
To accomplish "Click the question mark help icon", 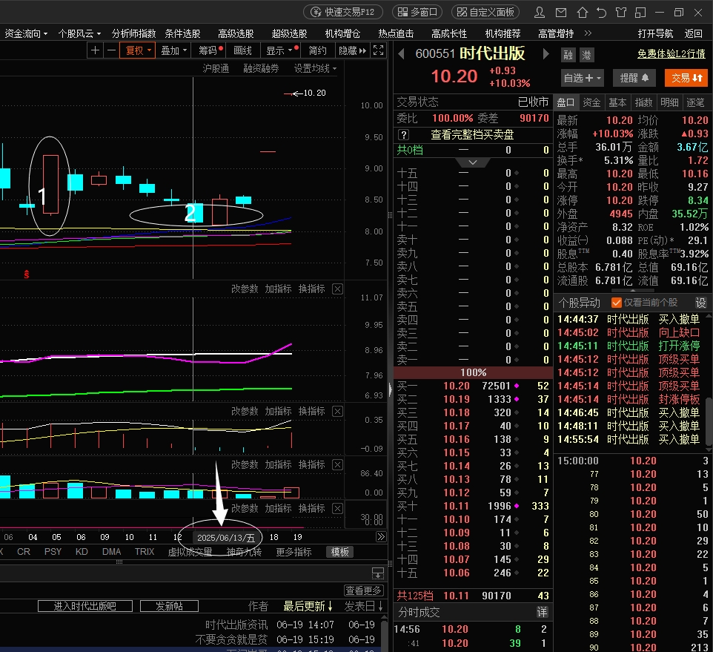I will tap(403, 135).
